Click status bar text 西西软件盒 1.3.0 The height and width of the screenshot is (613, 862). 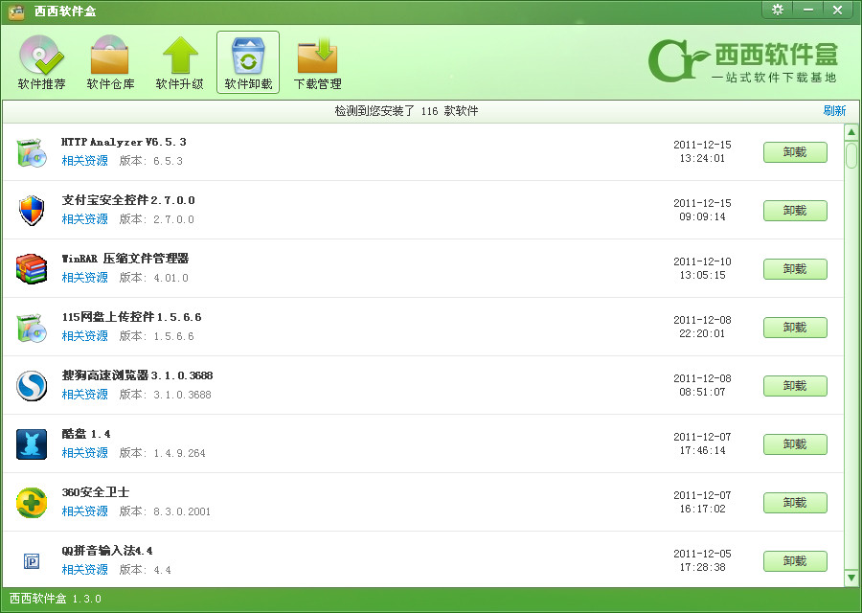click(56, 599)
